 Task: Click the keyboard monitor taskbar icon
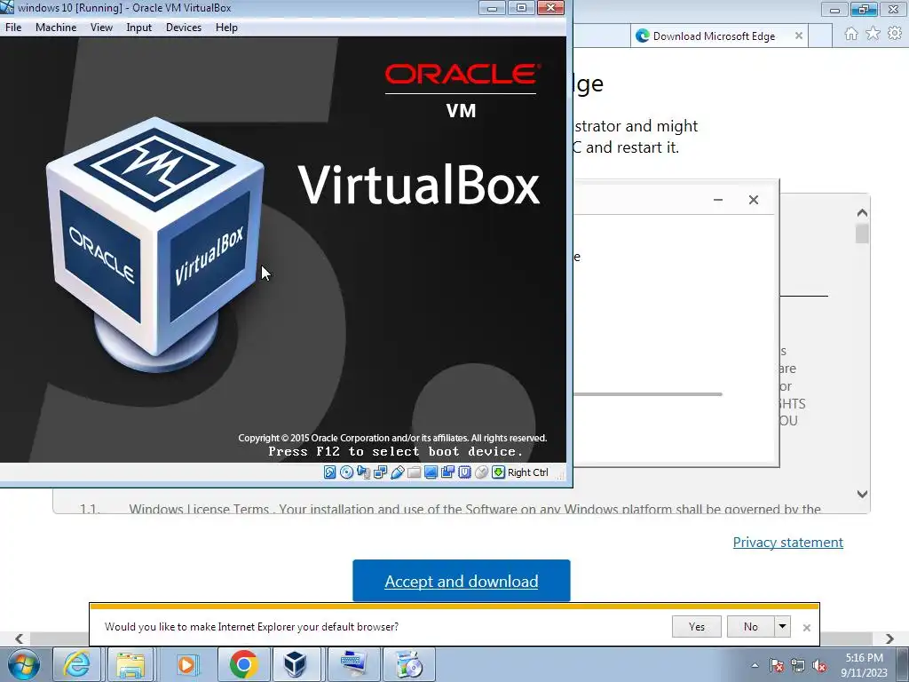(x=353, y=664)
